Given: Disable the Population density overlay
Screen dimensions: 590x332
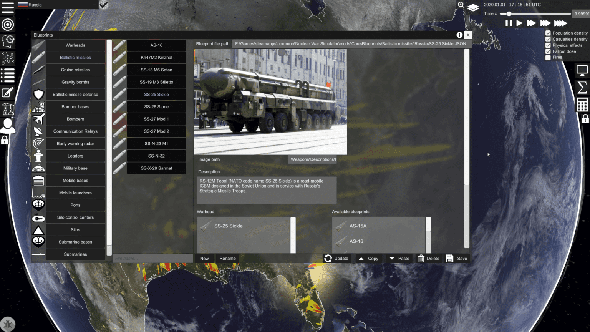Looking at the screenshot, I should [x=548, y=33].
